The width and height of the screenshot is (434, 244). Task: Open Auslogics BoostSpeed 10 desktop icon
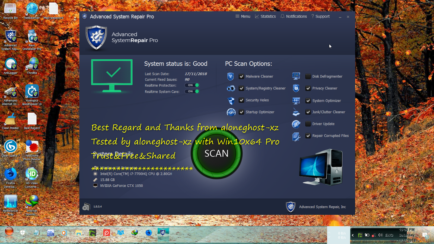(32, 95)
